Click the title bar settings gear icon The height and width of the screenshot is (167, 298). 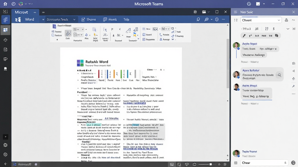coord(249,4)
